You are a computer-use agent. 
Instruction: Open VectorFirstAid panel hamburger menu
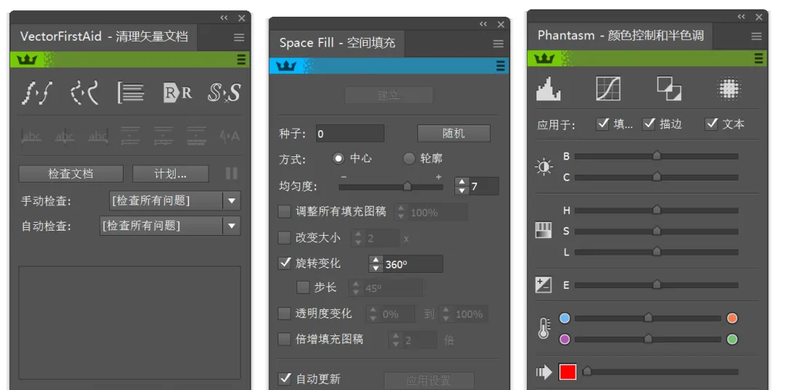239,37
